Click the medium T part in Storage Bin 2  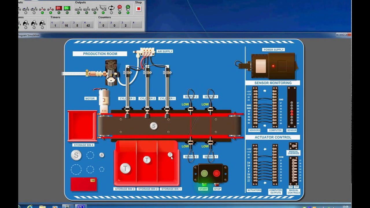point(147,160)
